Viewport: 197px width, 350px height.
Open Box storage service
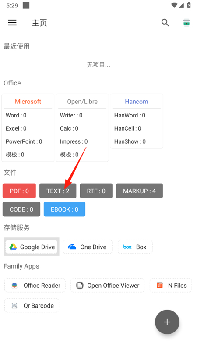tap(135, 247)
